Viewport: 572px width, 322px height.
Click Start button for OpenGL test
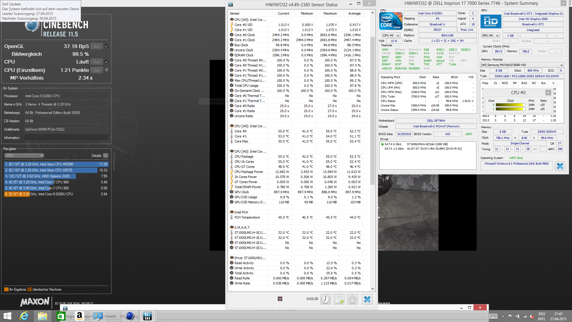[97, 46]
